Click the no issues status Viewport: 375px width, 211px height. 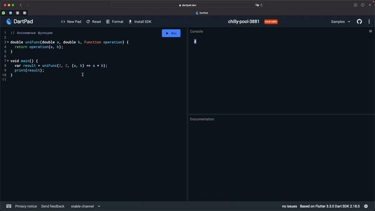(x=289, y=206)
